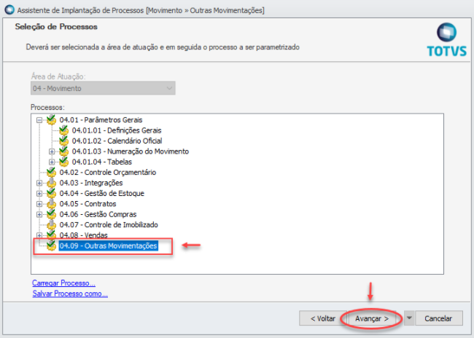Select 04.02 - Controle Orçamentário
Screen dimensions: 474x338
click(108, 172)
